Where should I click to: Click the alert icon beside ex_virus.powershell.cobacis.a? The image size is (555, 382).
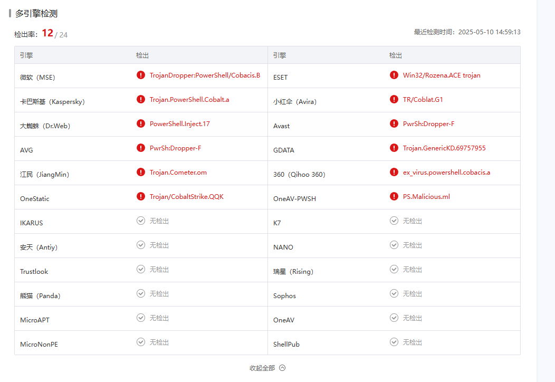click(x=394, y=172)
